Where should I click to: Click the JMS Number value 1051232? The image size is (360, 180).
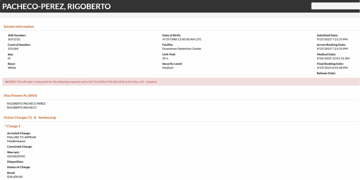14,39
